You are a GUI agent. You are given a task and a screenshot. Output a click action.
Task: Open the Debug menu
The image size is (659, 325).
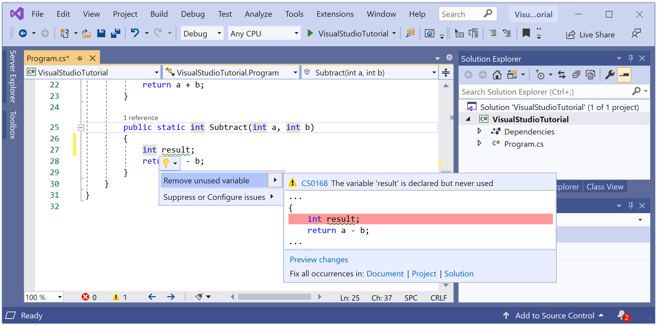(193, 14)
